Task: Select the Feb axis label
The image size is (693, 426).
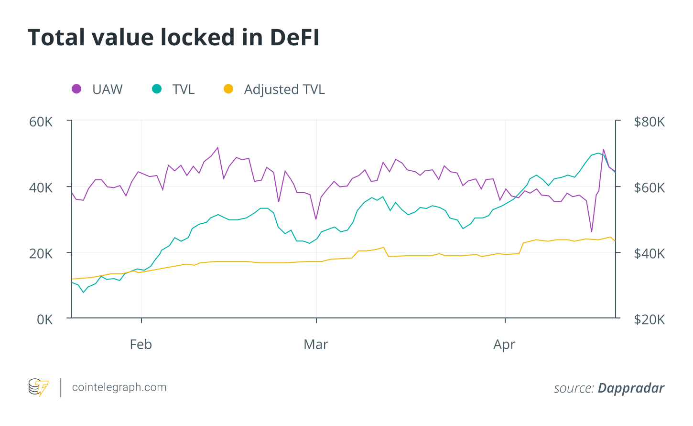Action: (141, 344)
